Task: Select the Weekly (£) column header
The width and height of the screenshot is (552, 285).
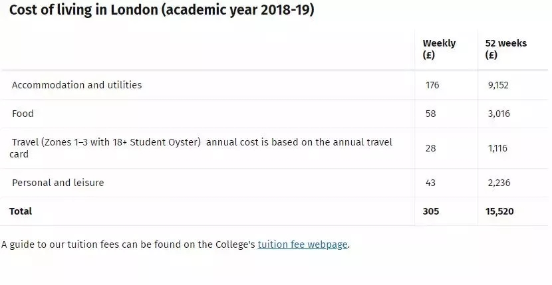Action: pyautogui.click(x=439, y=49)
